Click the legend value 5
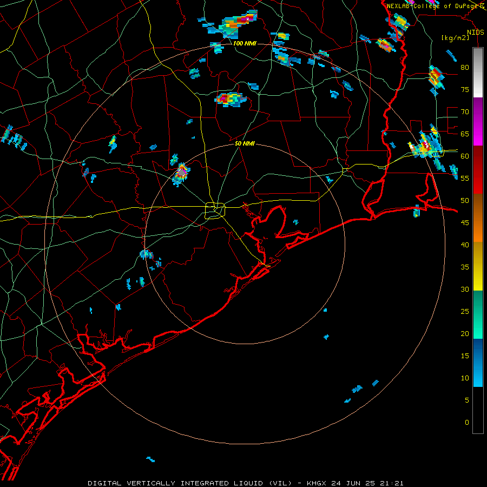This screenshot has width=487, height=487. (467, 400)
